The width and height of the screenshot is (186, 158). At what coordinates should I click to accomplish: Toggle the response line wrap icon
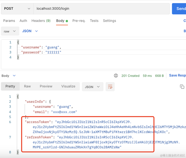110,87
